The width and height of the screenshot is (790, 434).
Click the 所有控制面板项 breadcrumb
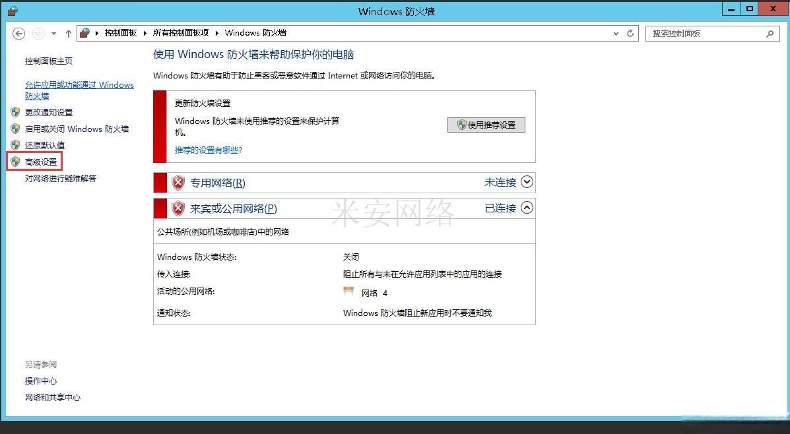coord(180,33)
